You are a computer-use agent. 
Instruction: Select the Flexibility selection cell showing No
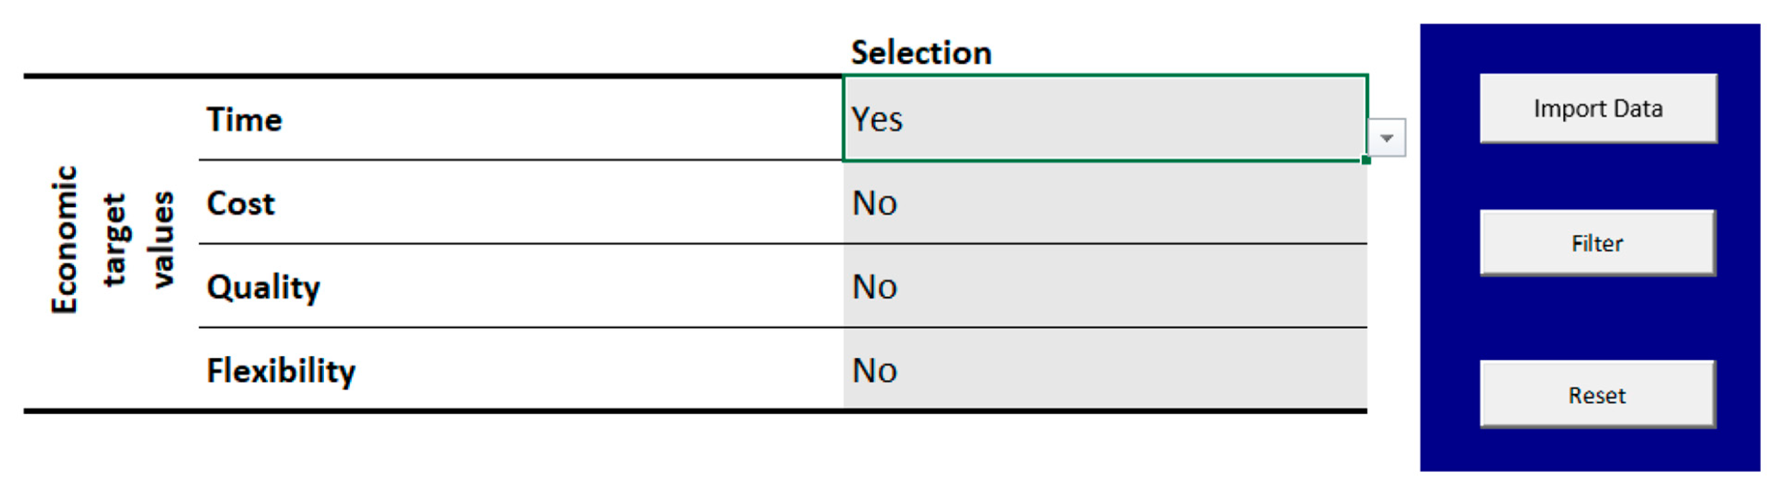1104,370
